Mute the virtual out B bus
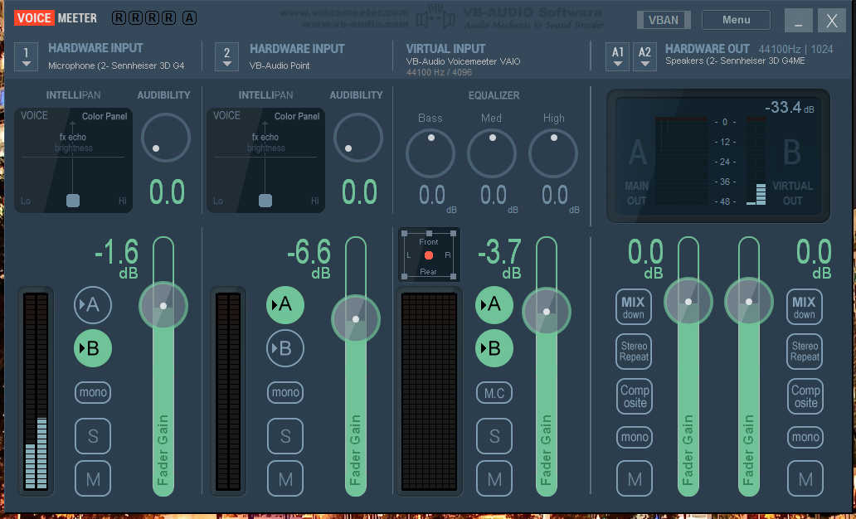856x519 pixels. point(805,478)
